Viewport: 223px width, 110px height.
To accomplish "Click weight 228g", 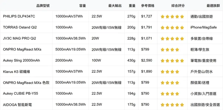I will point(131,38).
